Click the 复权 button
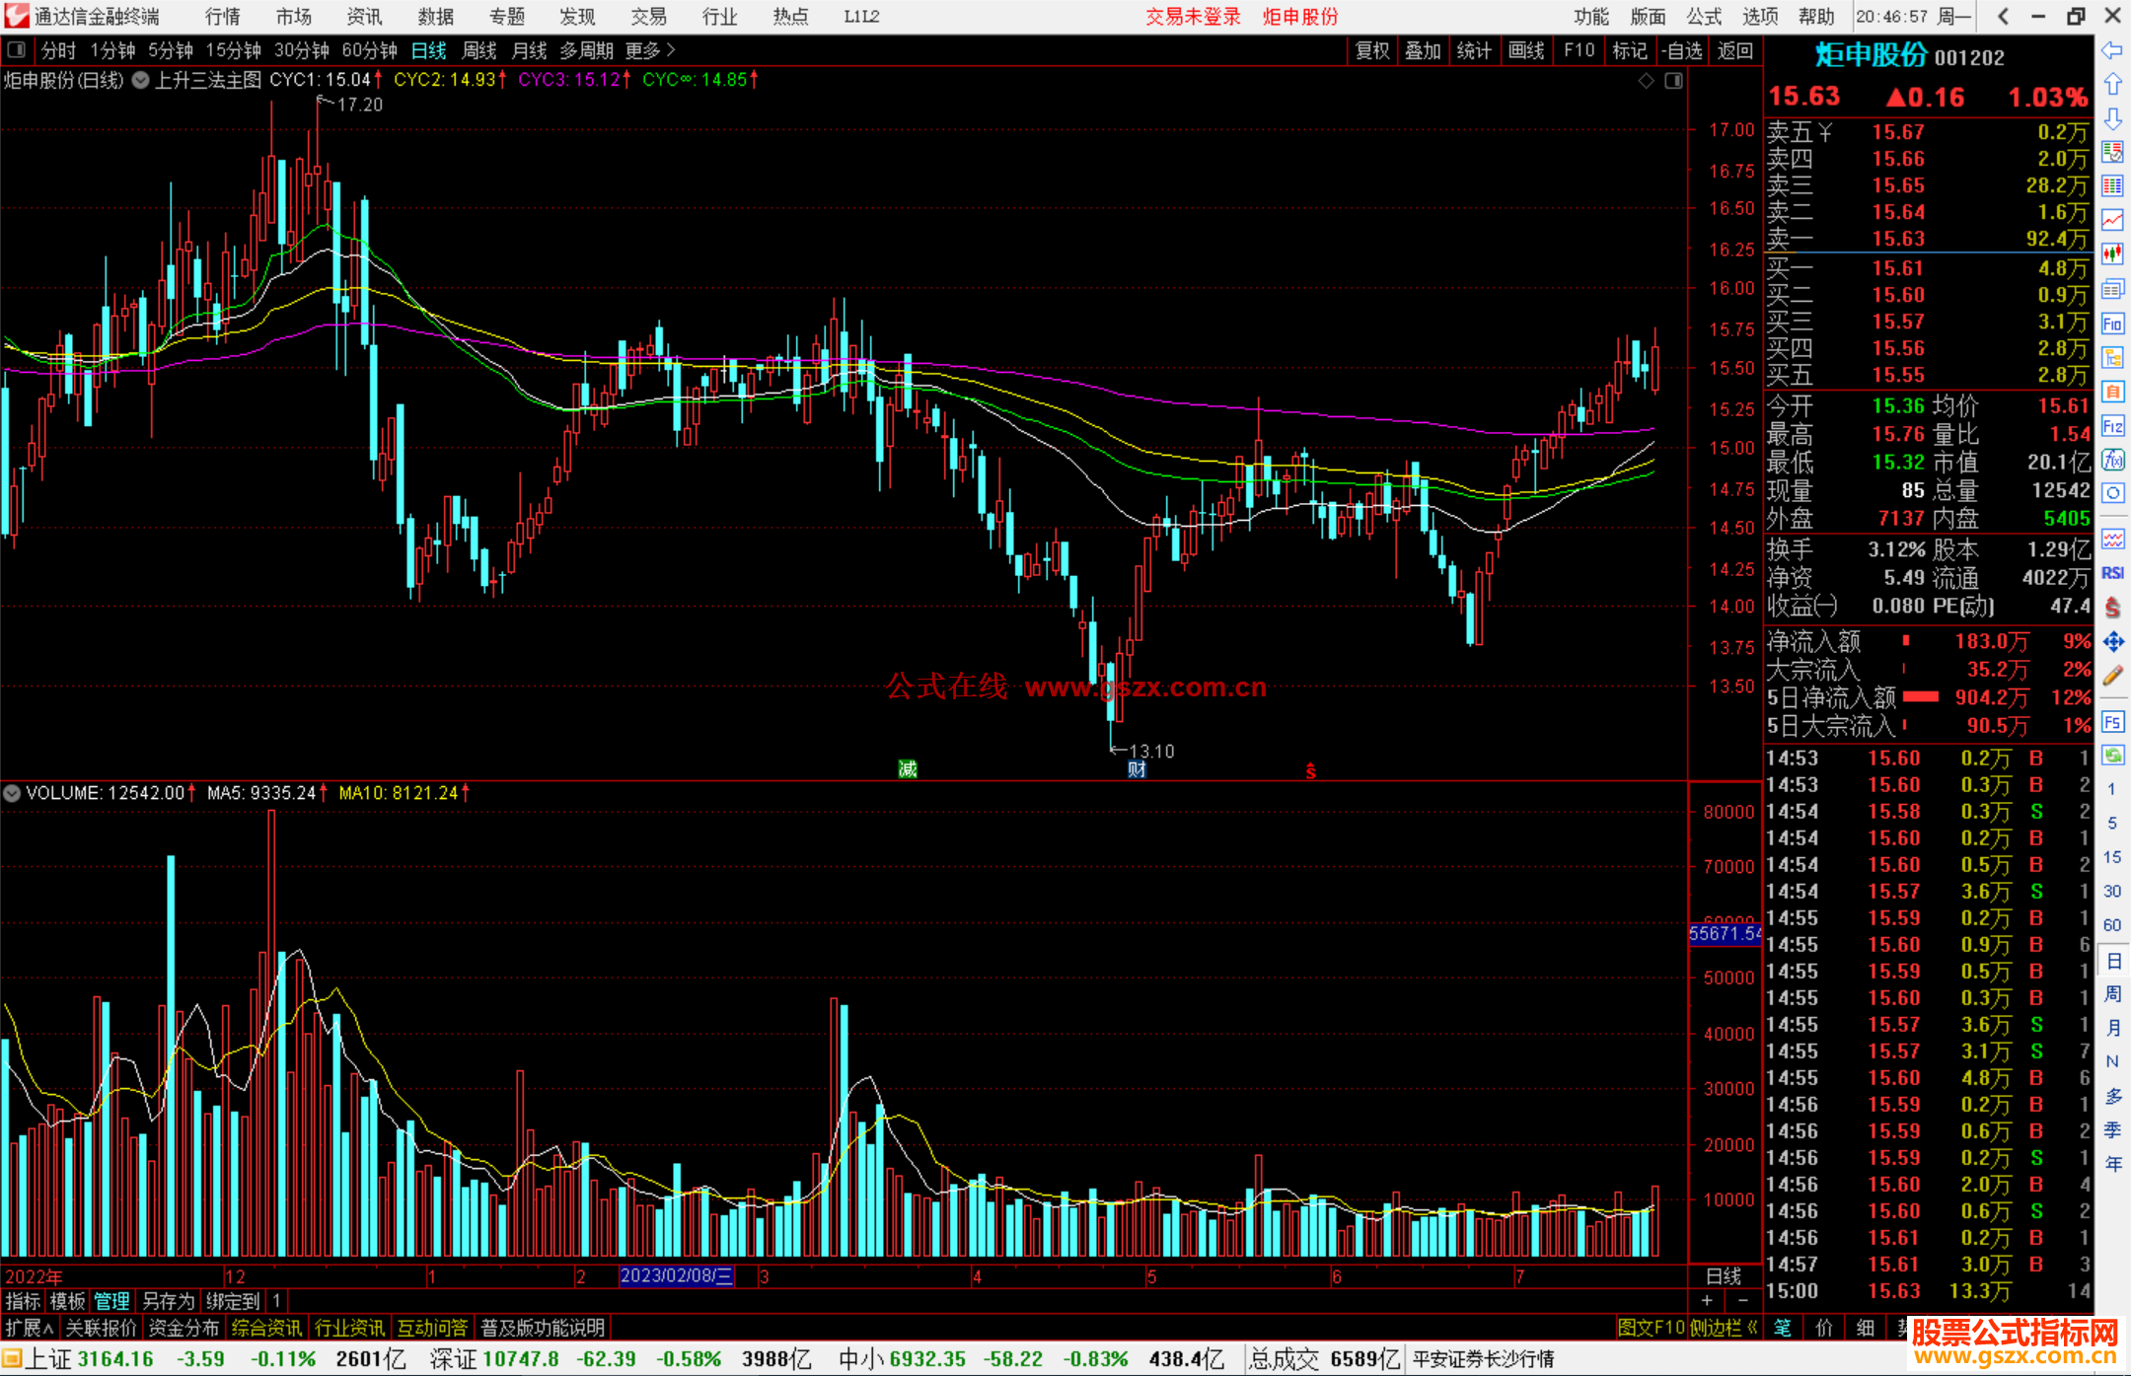This screenshot has height=1376, width=2131. point(1371,50)
